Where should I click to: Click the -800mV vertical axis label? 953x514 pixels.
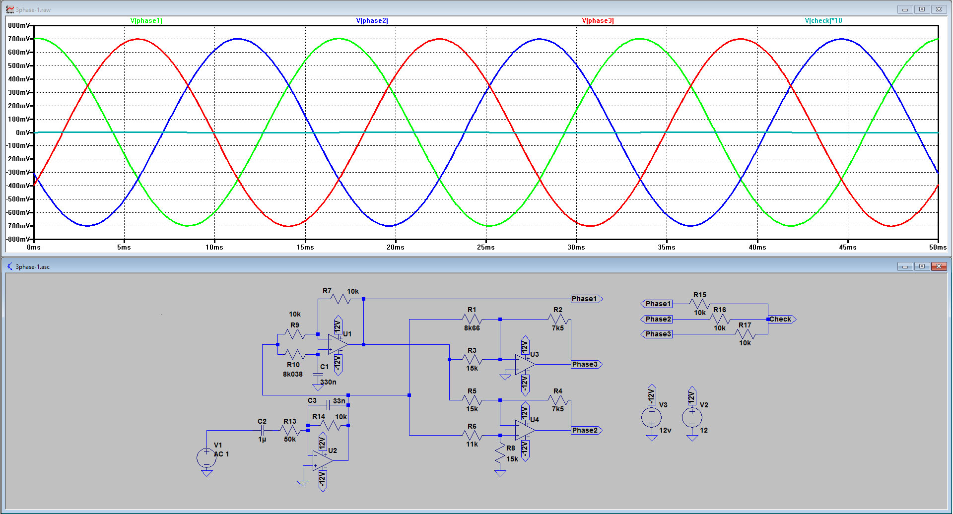click(x=18, y=239)
